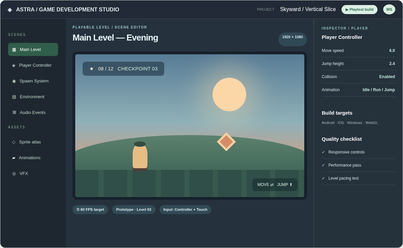Open VFX asset

[33, 173]
